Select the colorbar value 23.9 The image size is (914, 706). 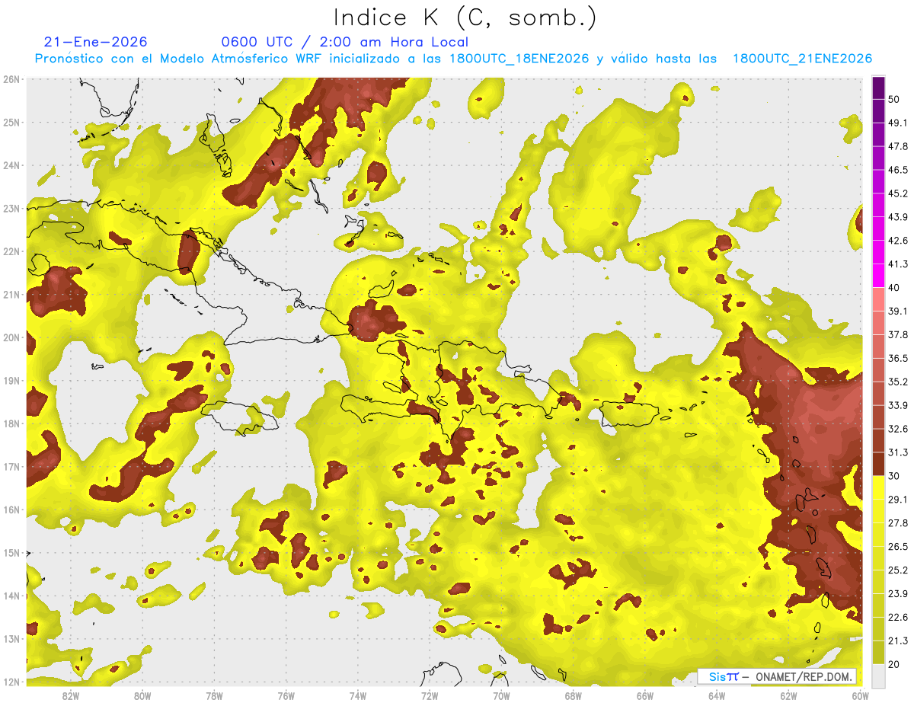[898, 595]
